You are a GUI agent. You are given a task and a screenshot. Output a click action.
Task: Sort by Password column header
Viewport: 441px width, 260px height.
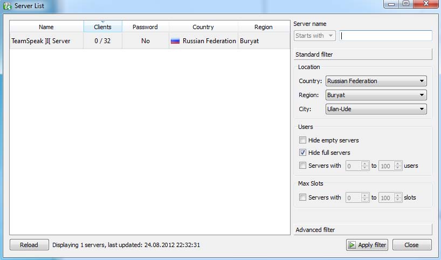coord(145,27)
